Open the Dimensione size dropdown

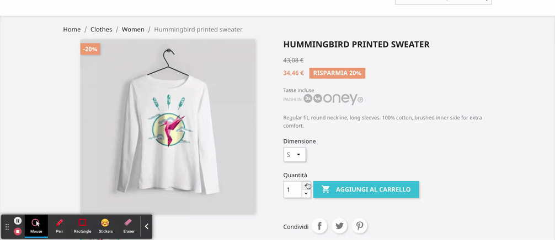pyautogui.click(x=294, y=155)
